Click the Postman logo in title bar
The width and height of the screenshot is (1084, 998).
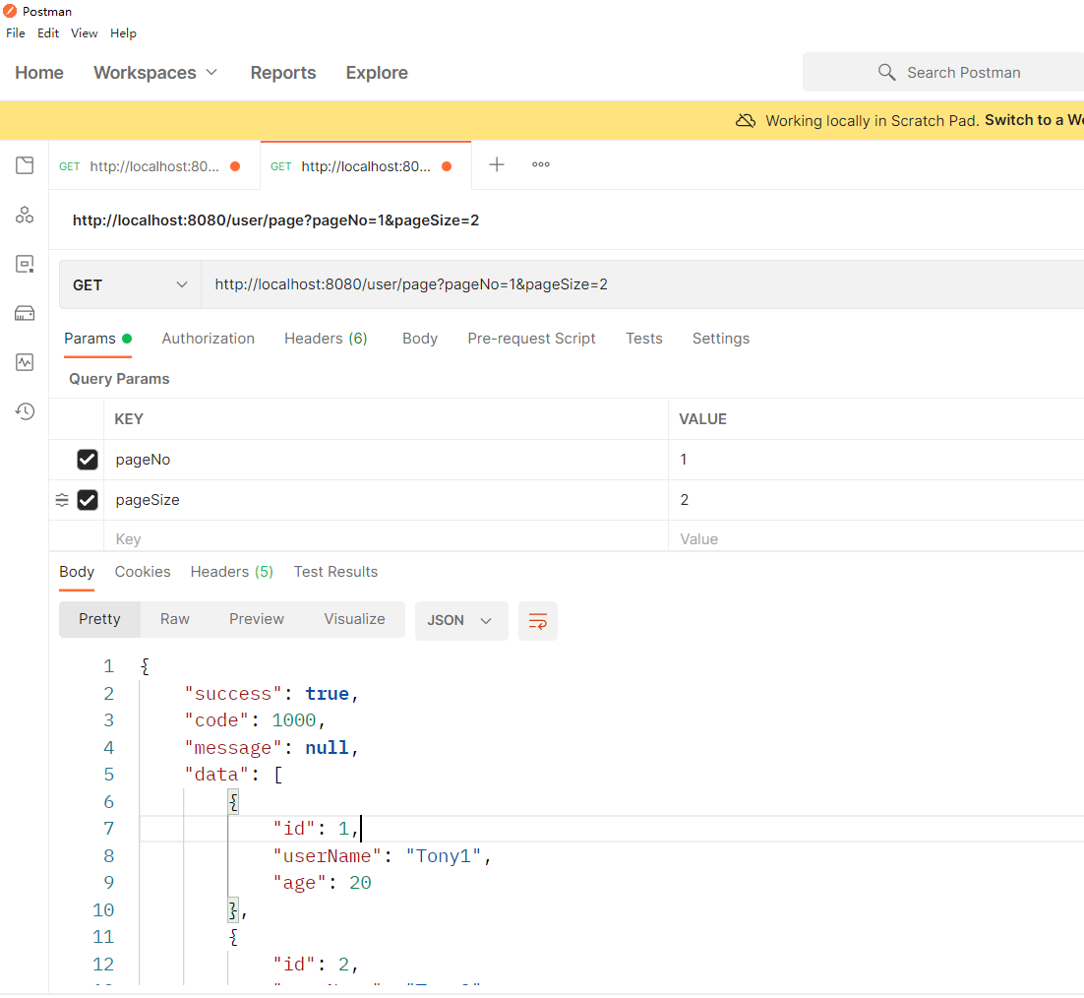10,11
